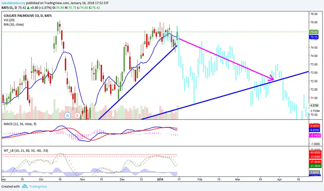Open the JakubKonieczny author profile link
Image resolution: width=324 pixels, height=191 pixels.
(14, 3)
